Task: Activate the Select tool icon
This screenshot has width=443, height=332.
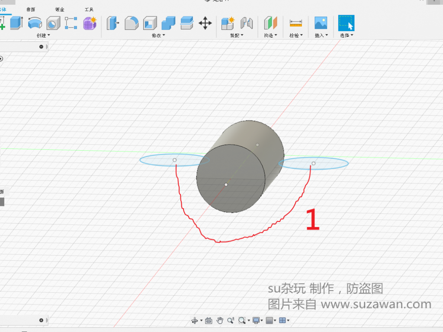Action: [347, 23]
